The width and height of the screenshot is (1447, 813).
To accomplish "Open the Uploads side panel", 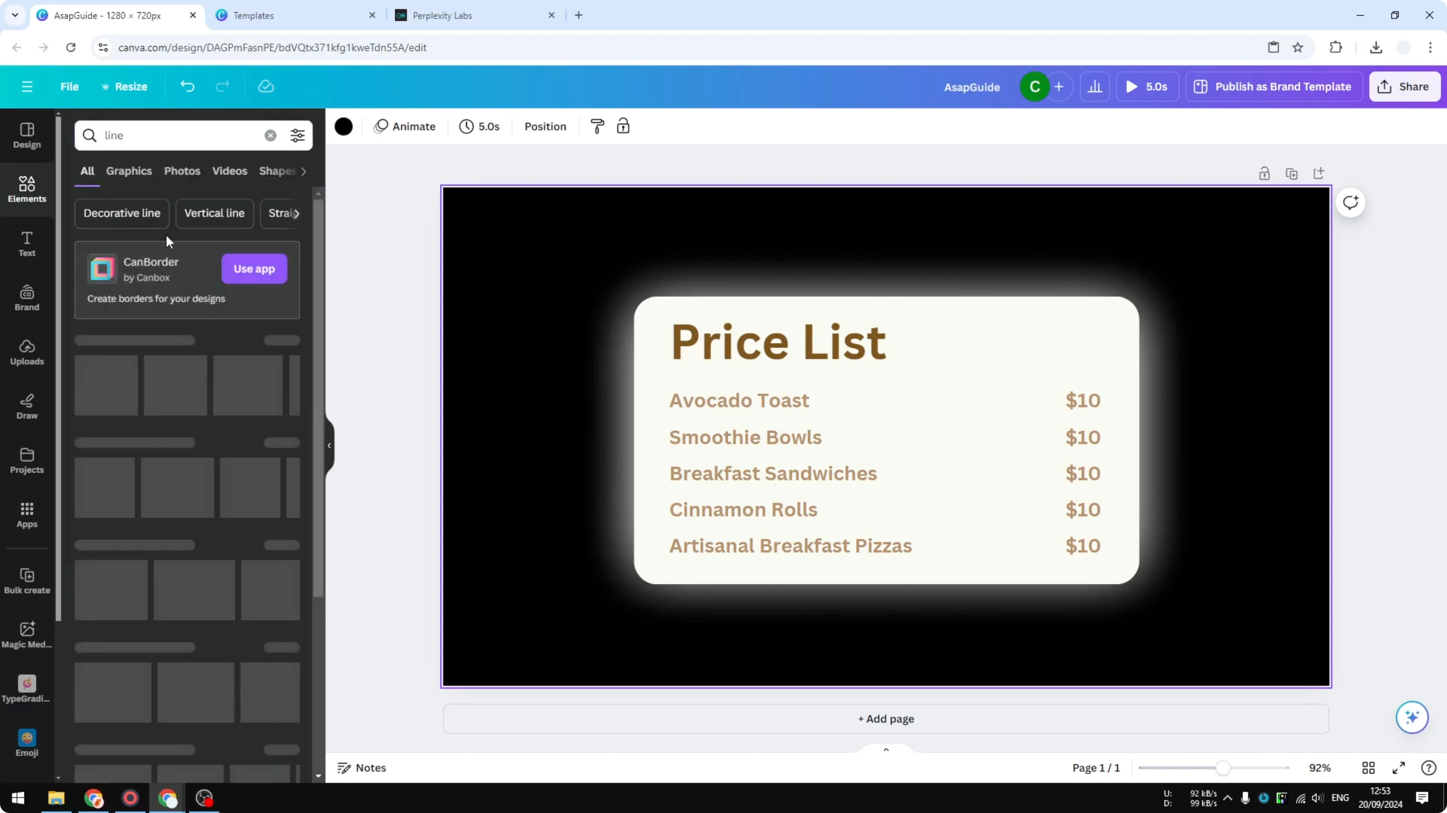I will click(x=27, y=352).
